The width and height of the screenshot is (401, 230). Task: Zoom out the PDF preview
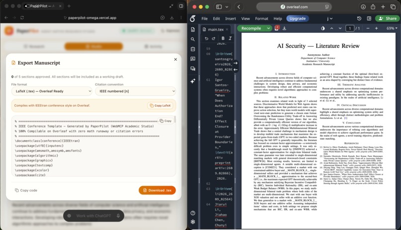pos(368,28)
